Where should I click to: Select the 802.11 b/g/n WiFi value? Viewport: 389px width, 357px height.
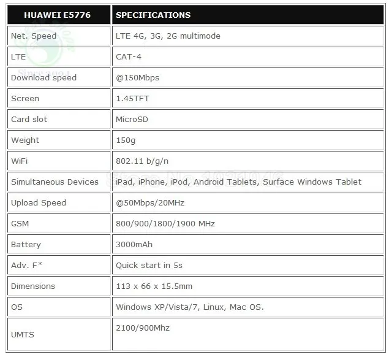[142, 161]
